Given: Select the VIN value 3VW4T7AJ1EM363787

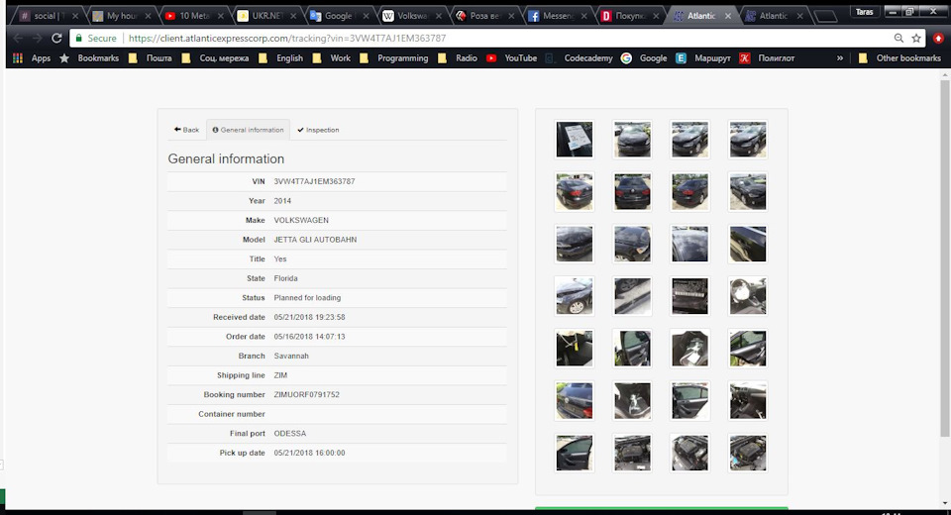Looking at the screenshot, I should [314, 181].
